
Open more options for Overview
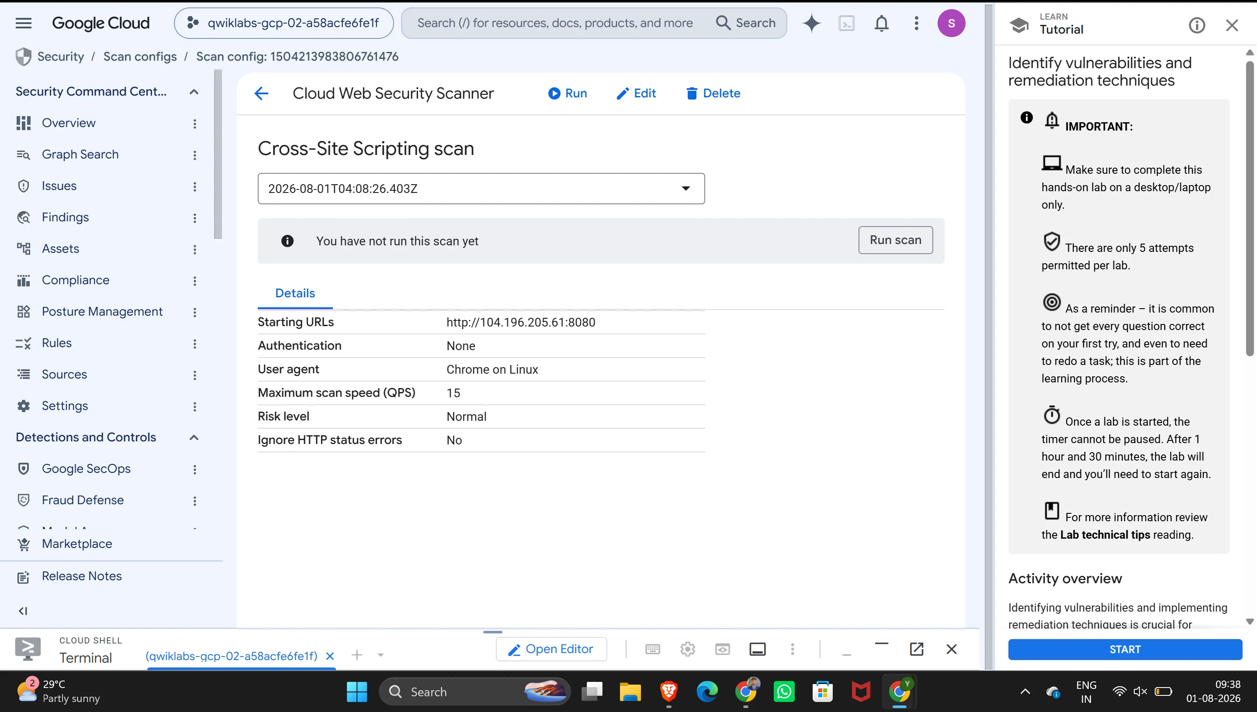coord(195,124)
